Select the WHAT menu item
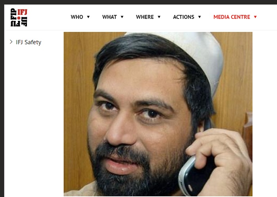277x197 pixels. [110, 17]
